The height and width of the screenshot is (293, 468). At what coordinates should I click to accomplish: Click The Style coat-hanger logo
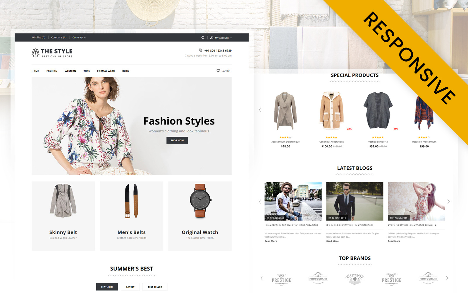click(35, 53)
